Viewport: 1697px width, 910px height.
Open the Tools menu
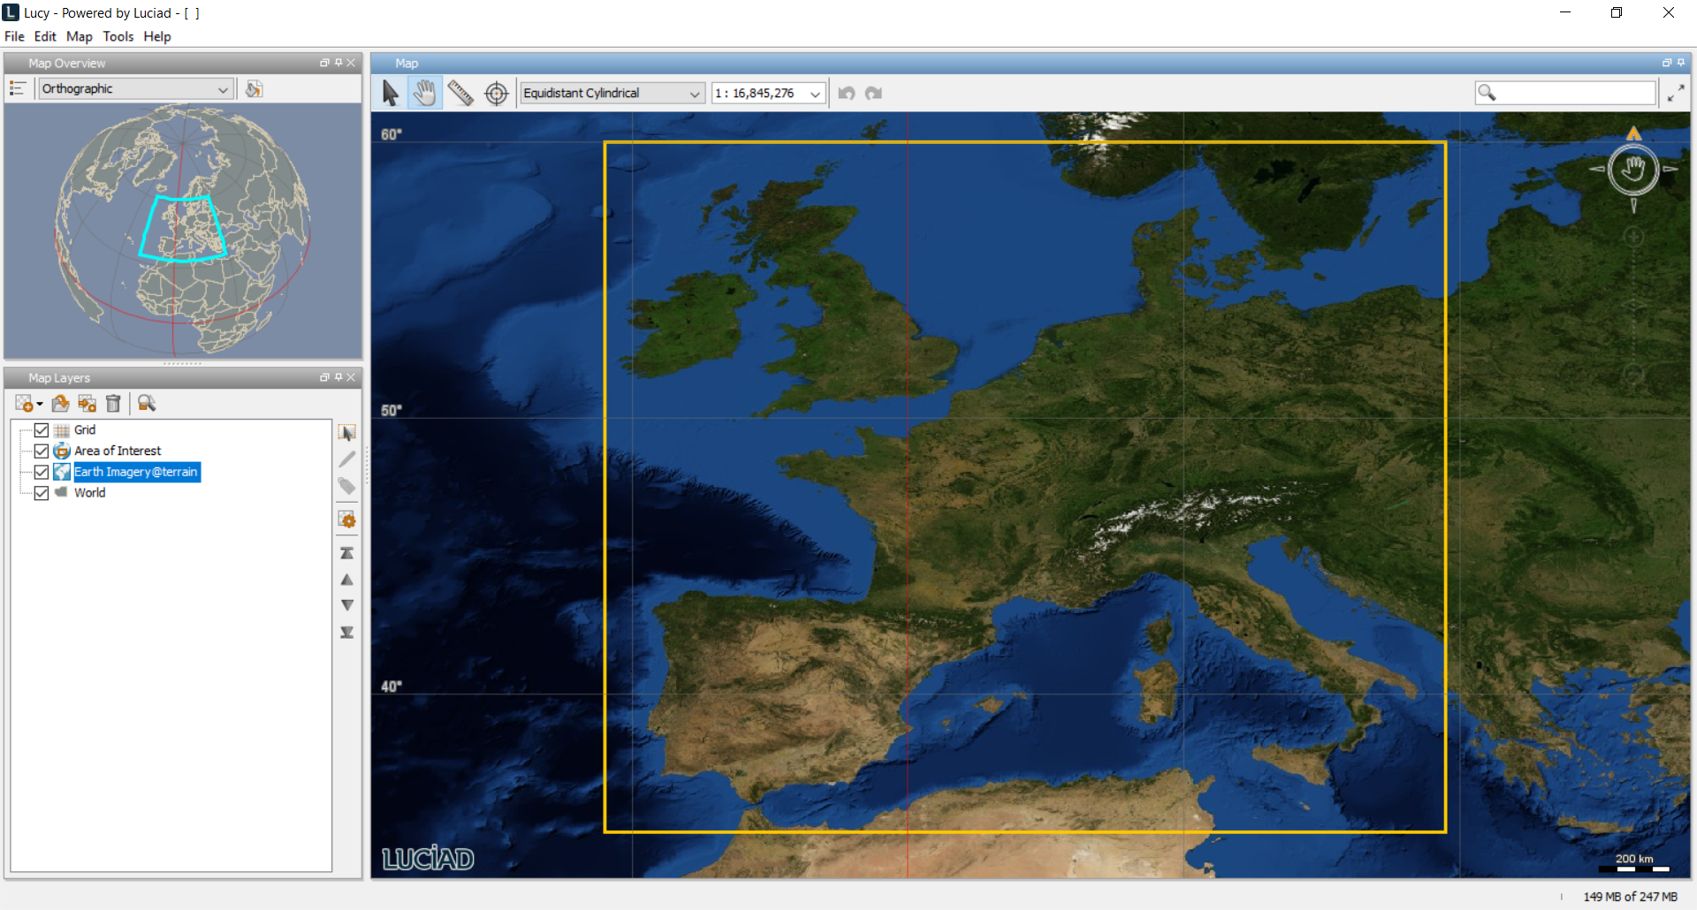(x=118, y=36)
